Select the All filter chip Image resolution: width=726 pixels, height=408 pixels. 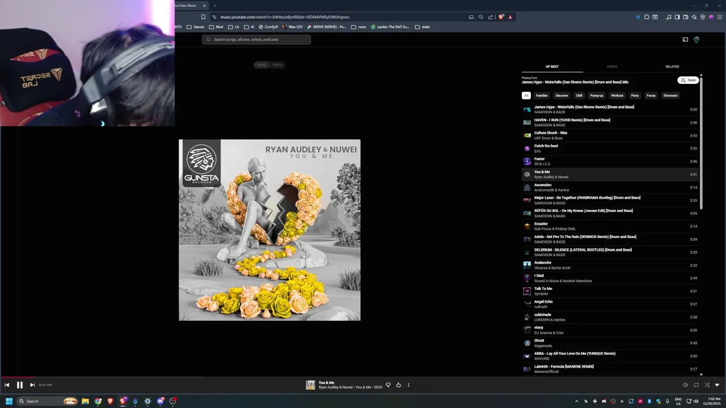click(x=526, y=95)
